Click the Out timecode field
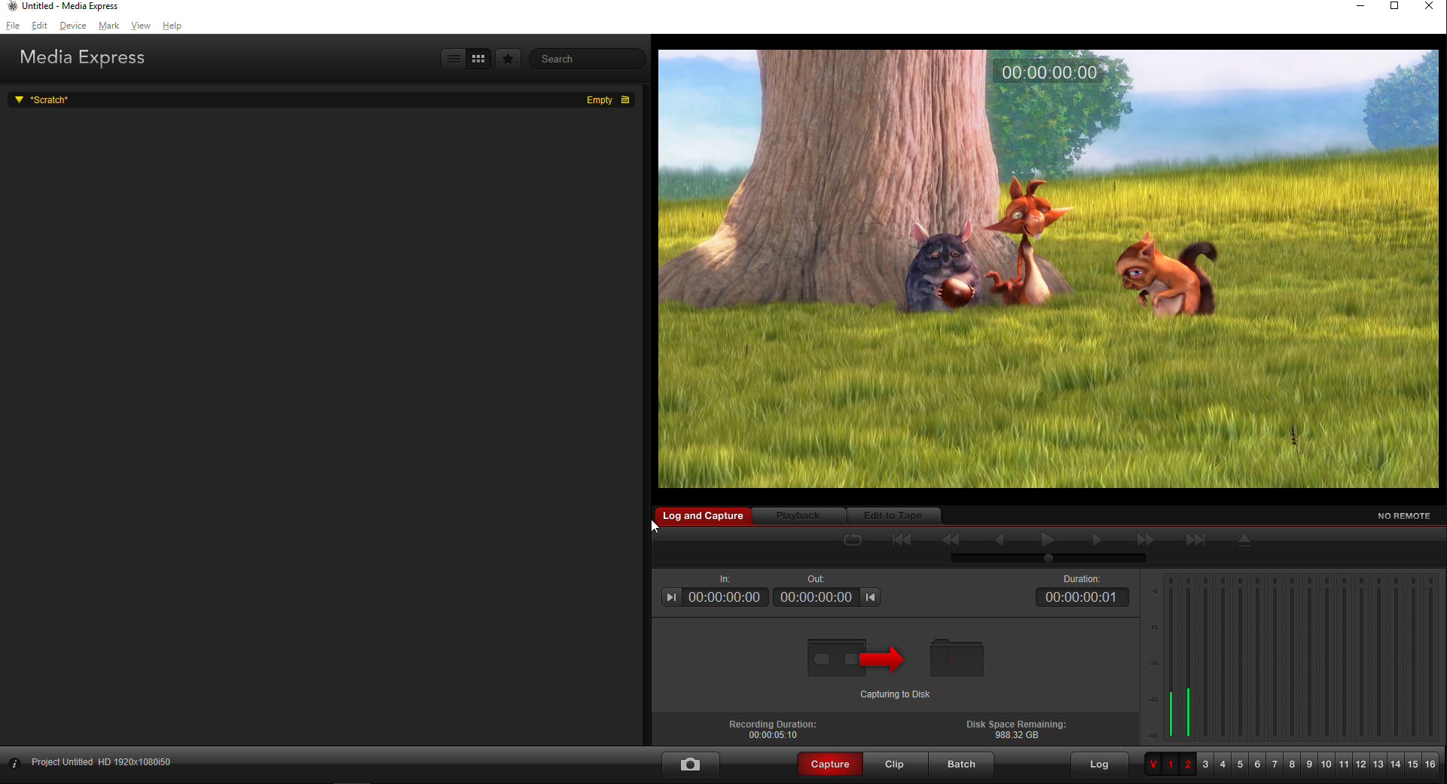 (817, 597)
